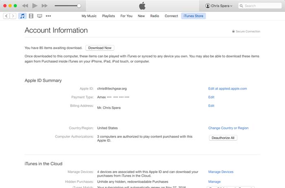Click the Apple logo in status display
Screen dimensions: 285x188
click(142, 6)
